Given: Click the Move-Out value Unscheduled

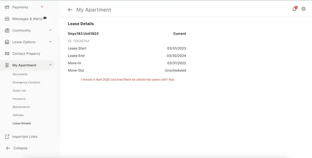Looking at the screenshot, I should (x=175, y=71).
